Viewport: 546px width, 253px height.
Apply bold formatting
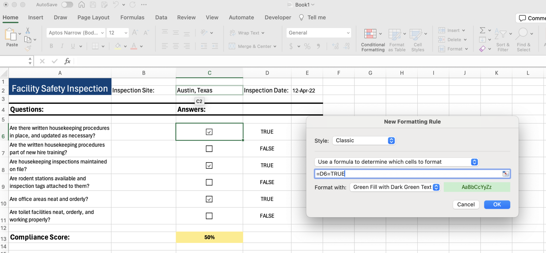click(51, 46)
